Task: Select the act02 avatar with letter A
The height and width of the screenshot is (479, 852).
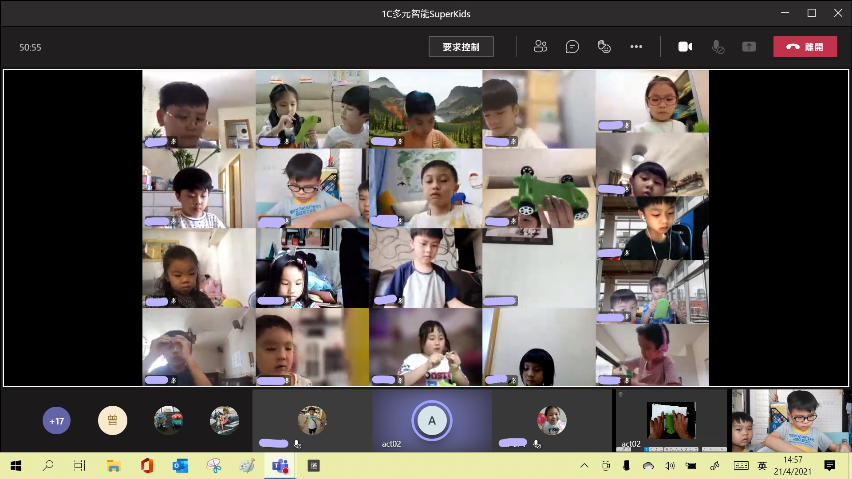Action: click(431, 420)
